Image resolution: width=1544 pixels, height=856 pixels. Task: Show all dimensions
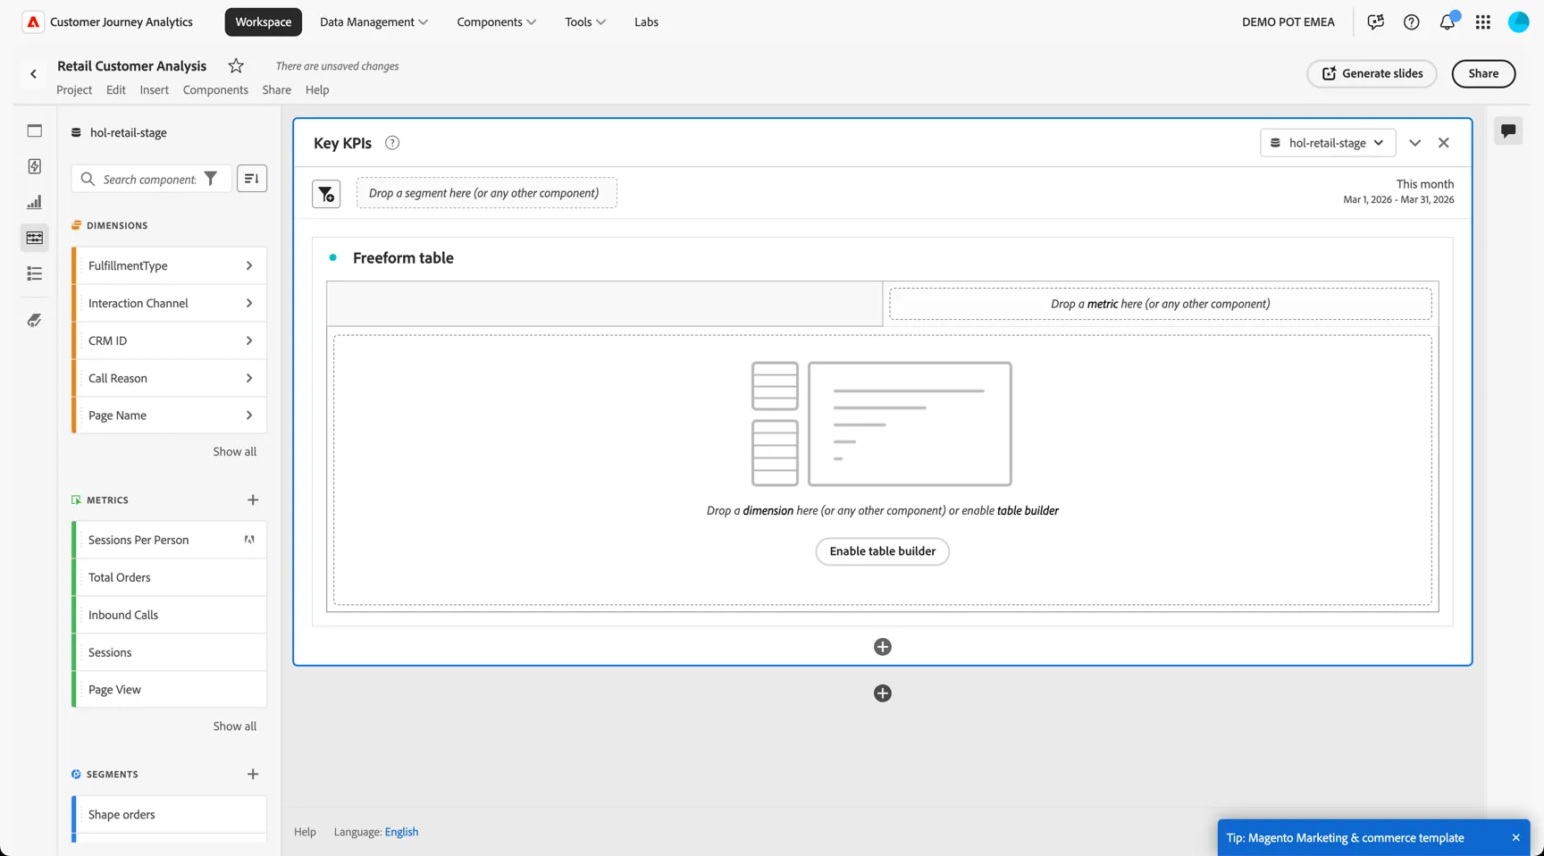tap(234, 452)
